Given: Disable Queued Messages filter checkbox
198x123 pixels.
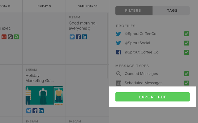Looking at the screenshot, I should [187, 74].
